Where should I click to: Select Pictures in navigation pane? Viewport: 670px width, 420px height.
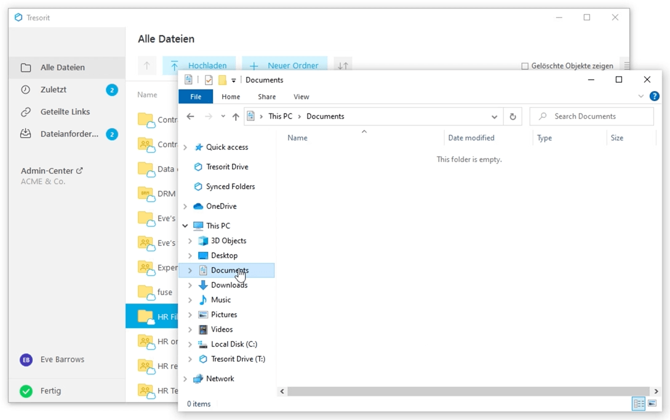(x=224, y=314)
